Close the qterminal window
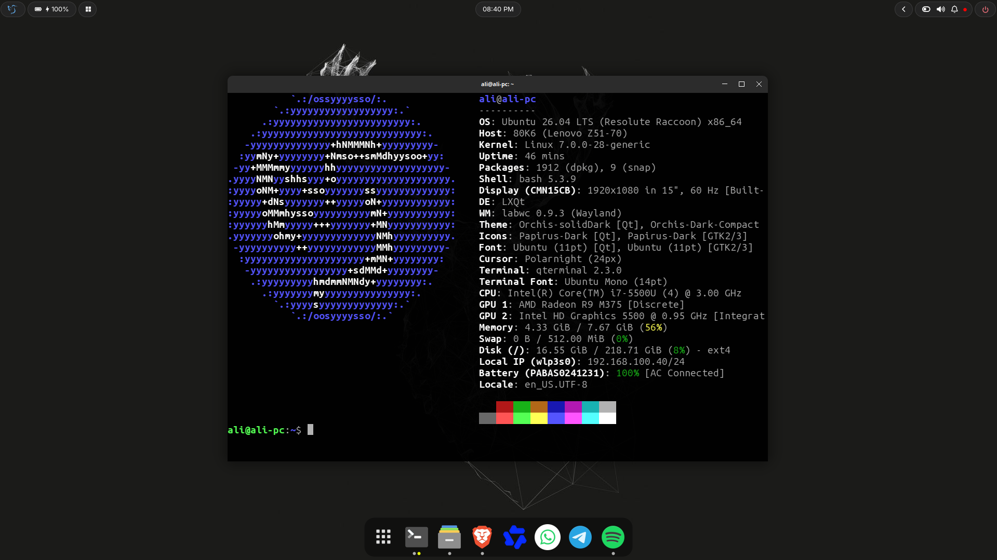997x560 pixels. click(759, 84)
